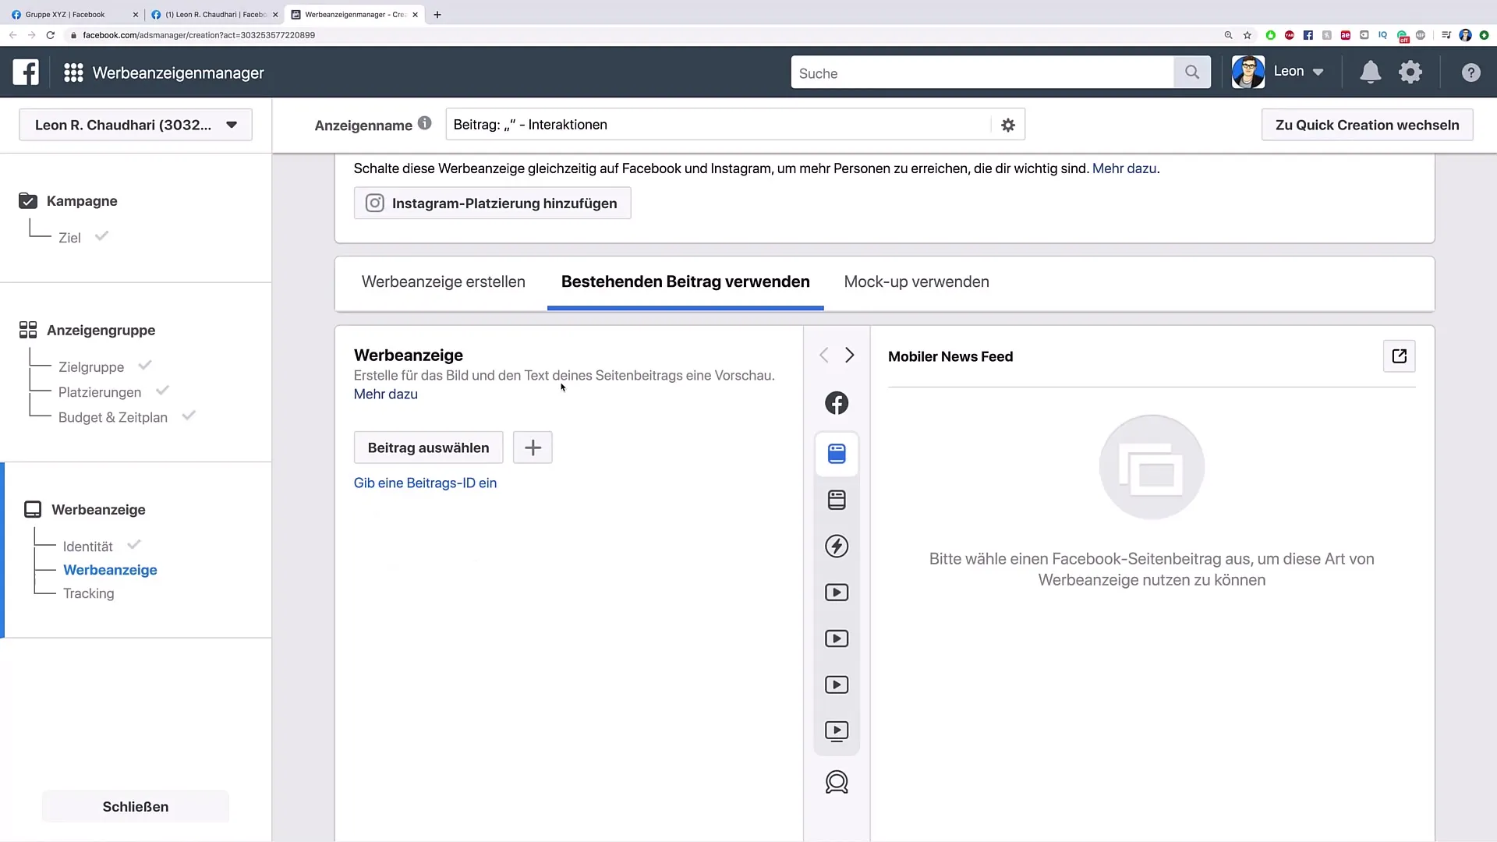1497x842 pixels.
Task: Toggle the Kampagne checkbox in sidebar
Action: tap(28, 201)
